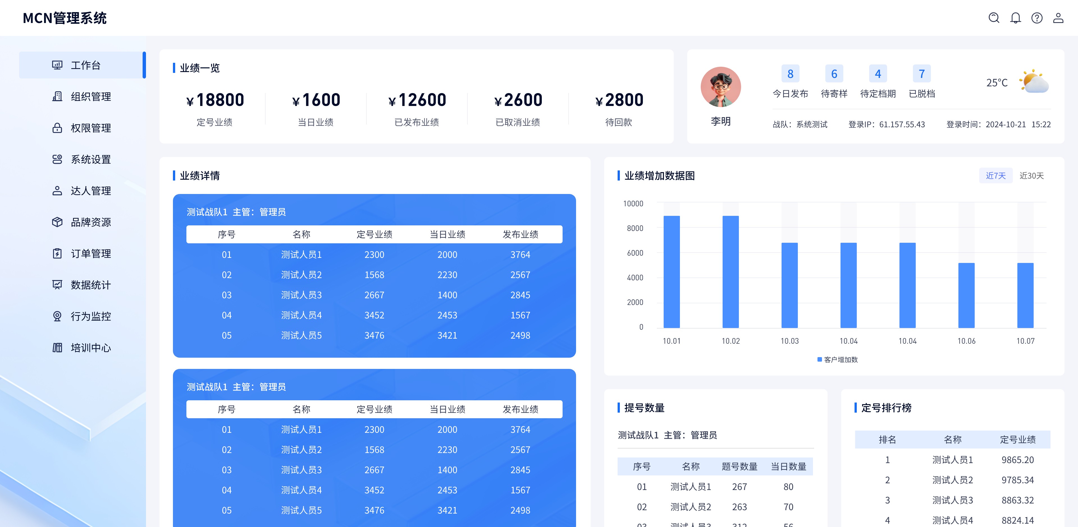Open the notification bell icon
This screenshot has width=1078, height=527.
(x=1016, y=18)
